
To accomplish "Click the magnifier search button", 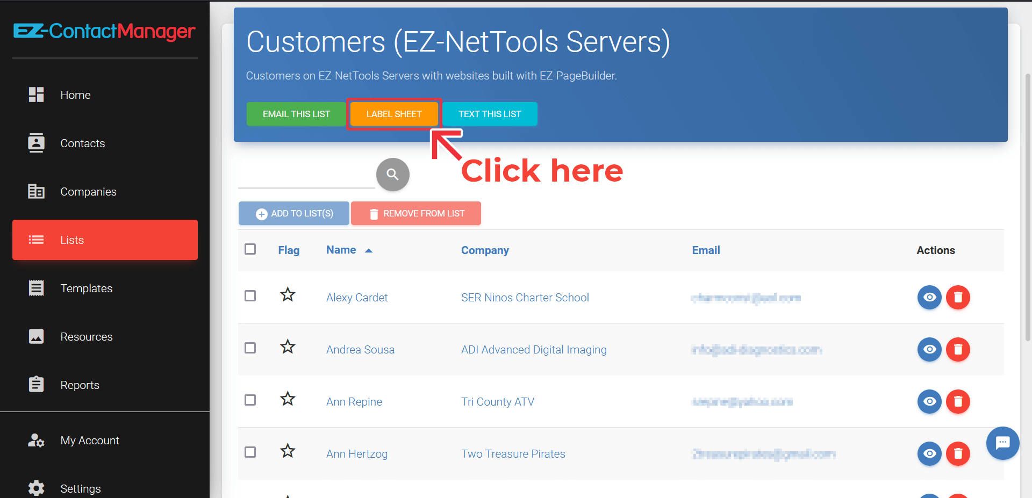I will coord(392,175).
